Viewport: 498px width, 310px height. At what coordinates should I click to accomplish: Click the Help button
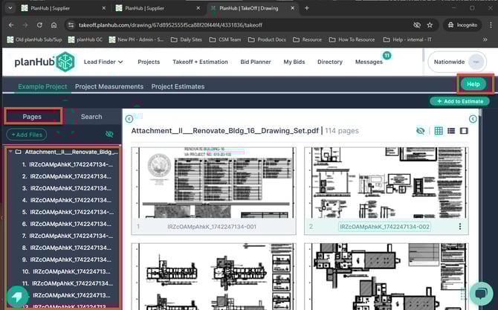click(473, 84)
